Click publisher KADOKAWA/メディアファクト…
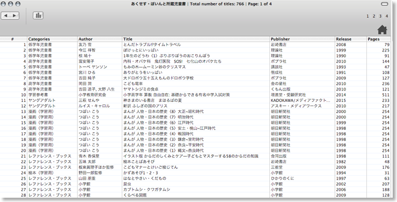The width and height of the screenshot is (397, 202). pyautogui.click(x=300, y=100)
